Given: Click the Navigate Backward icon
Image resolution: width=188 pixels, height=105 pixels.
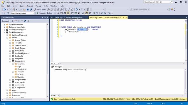Looking at the screenshot, I should click(5, 10).
